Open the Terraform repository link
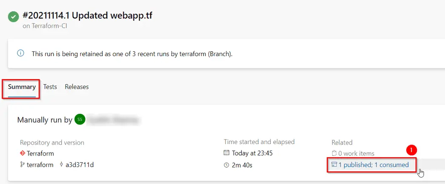 click(x=40, y=153)
